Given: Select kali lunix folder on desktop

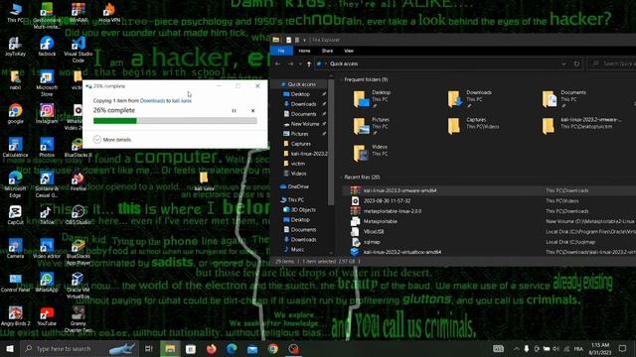Looking at the screenshot, I should tap(204, 181).
